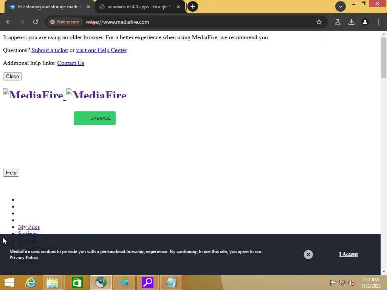This screenshot has height=290, width=387.
Task: Click the muted volume tray icon
Action: 352,282
